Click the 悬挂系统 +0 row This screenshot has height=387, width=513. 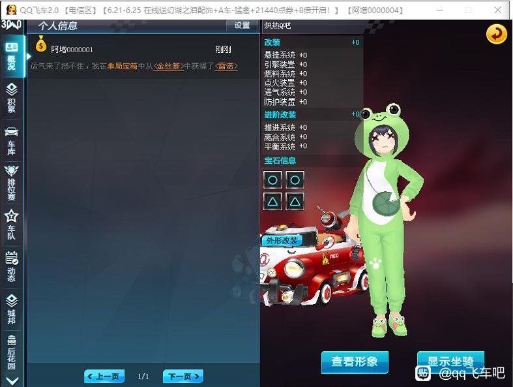[286, 55]
